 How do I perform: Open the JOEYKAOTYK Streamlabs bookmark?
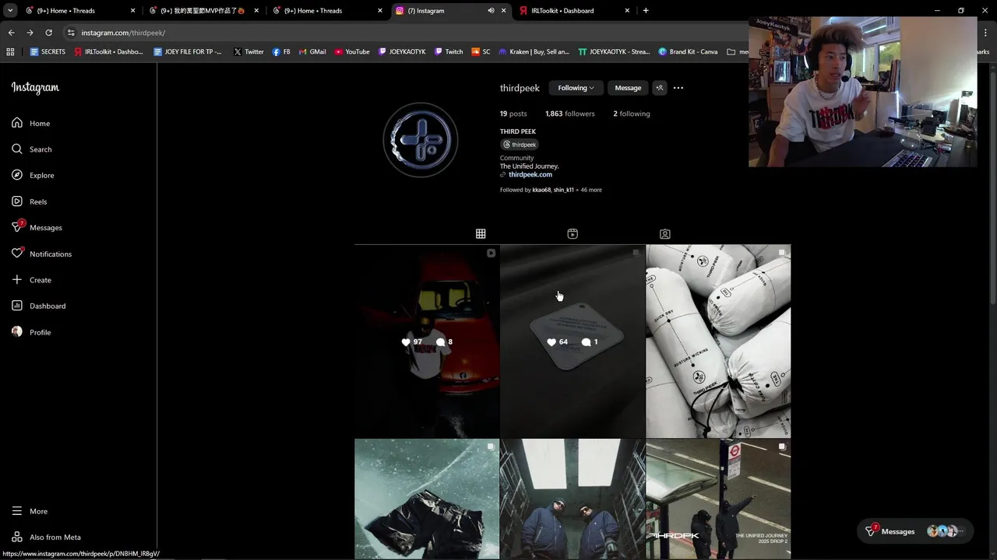coord(615,52)
